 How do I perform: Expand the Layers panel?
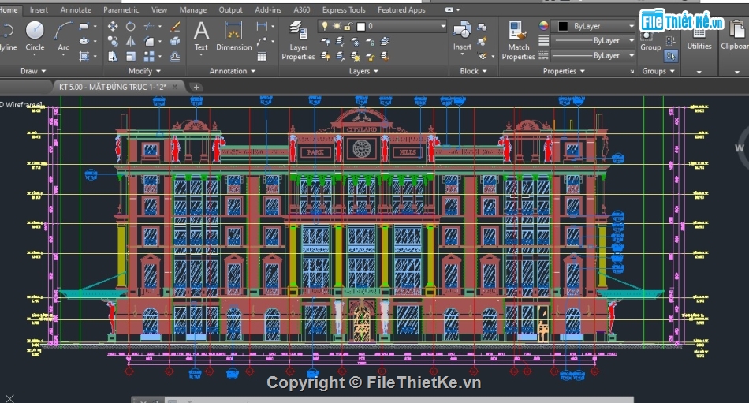(363, 71)
